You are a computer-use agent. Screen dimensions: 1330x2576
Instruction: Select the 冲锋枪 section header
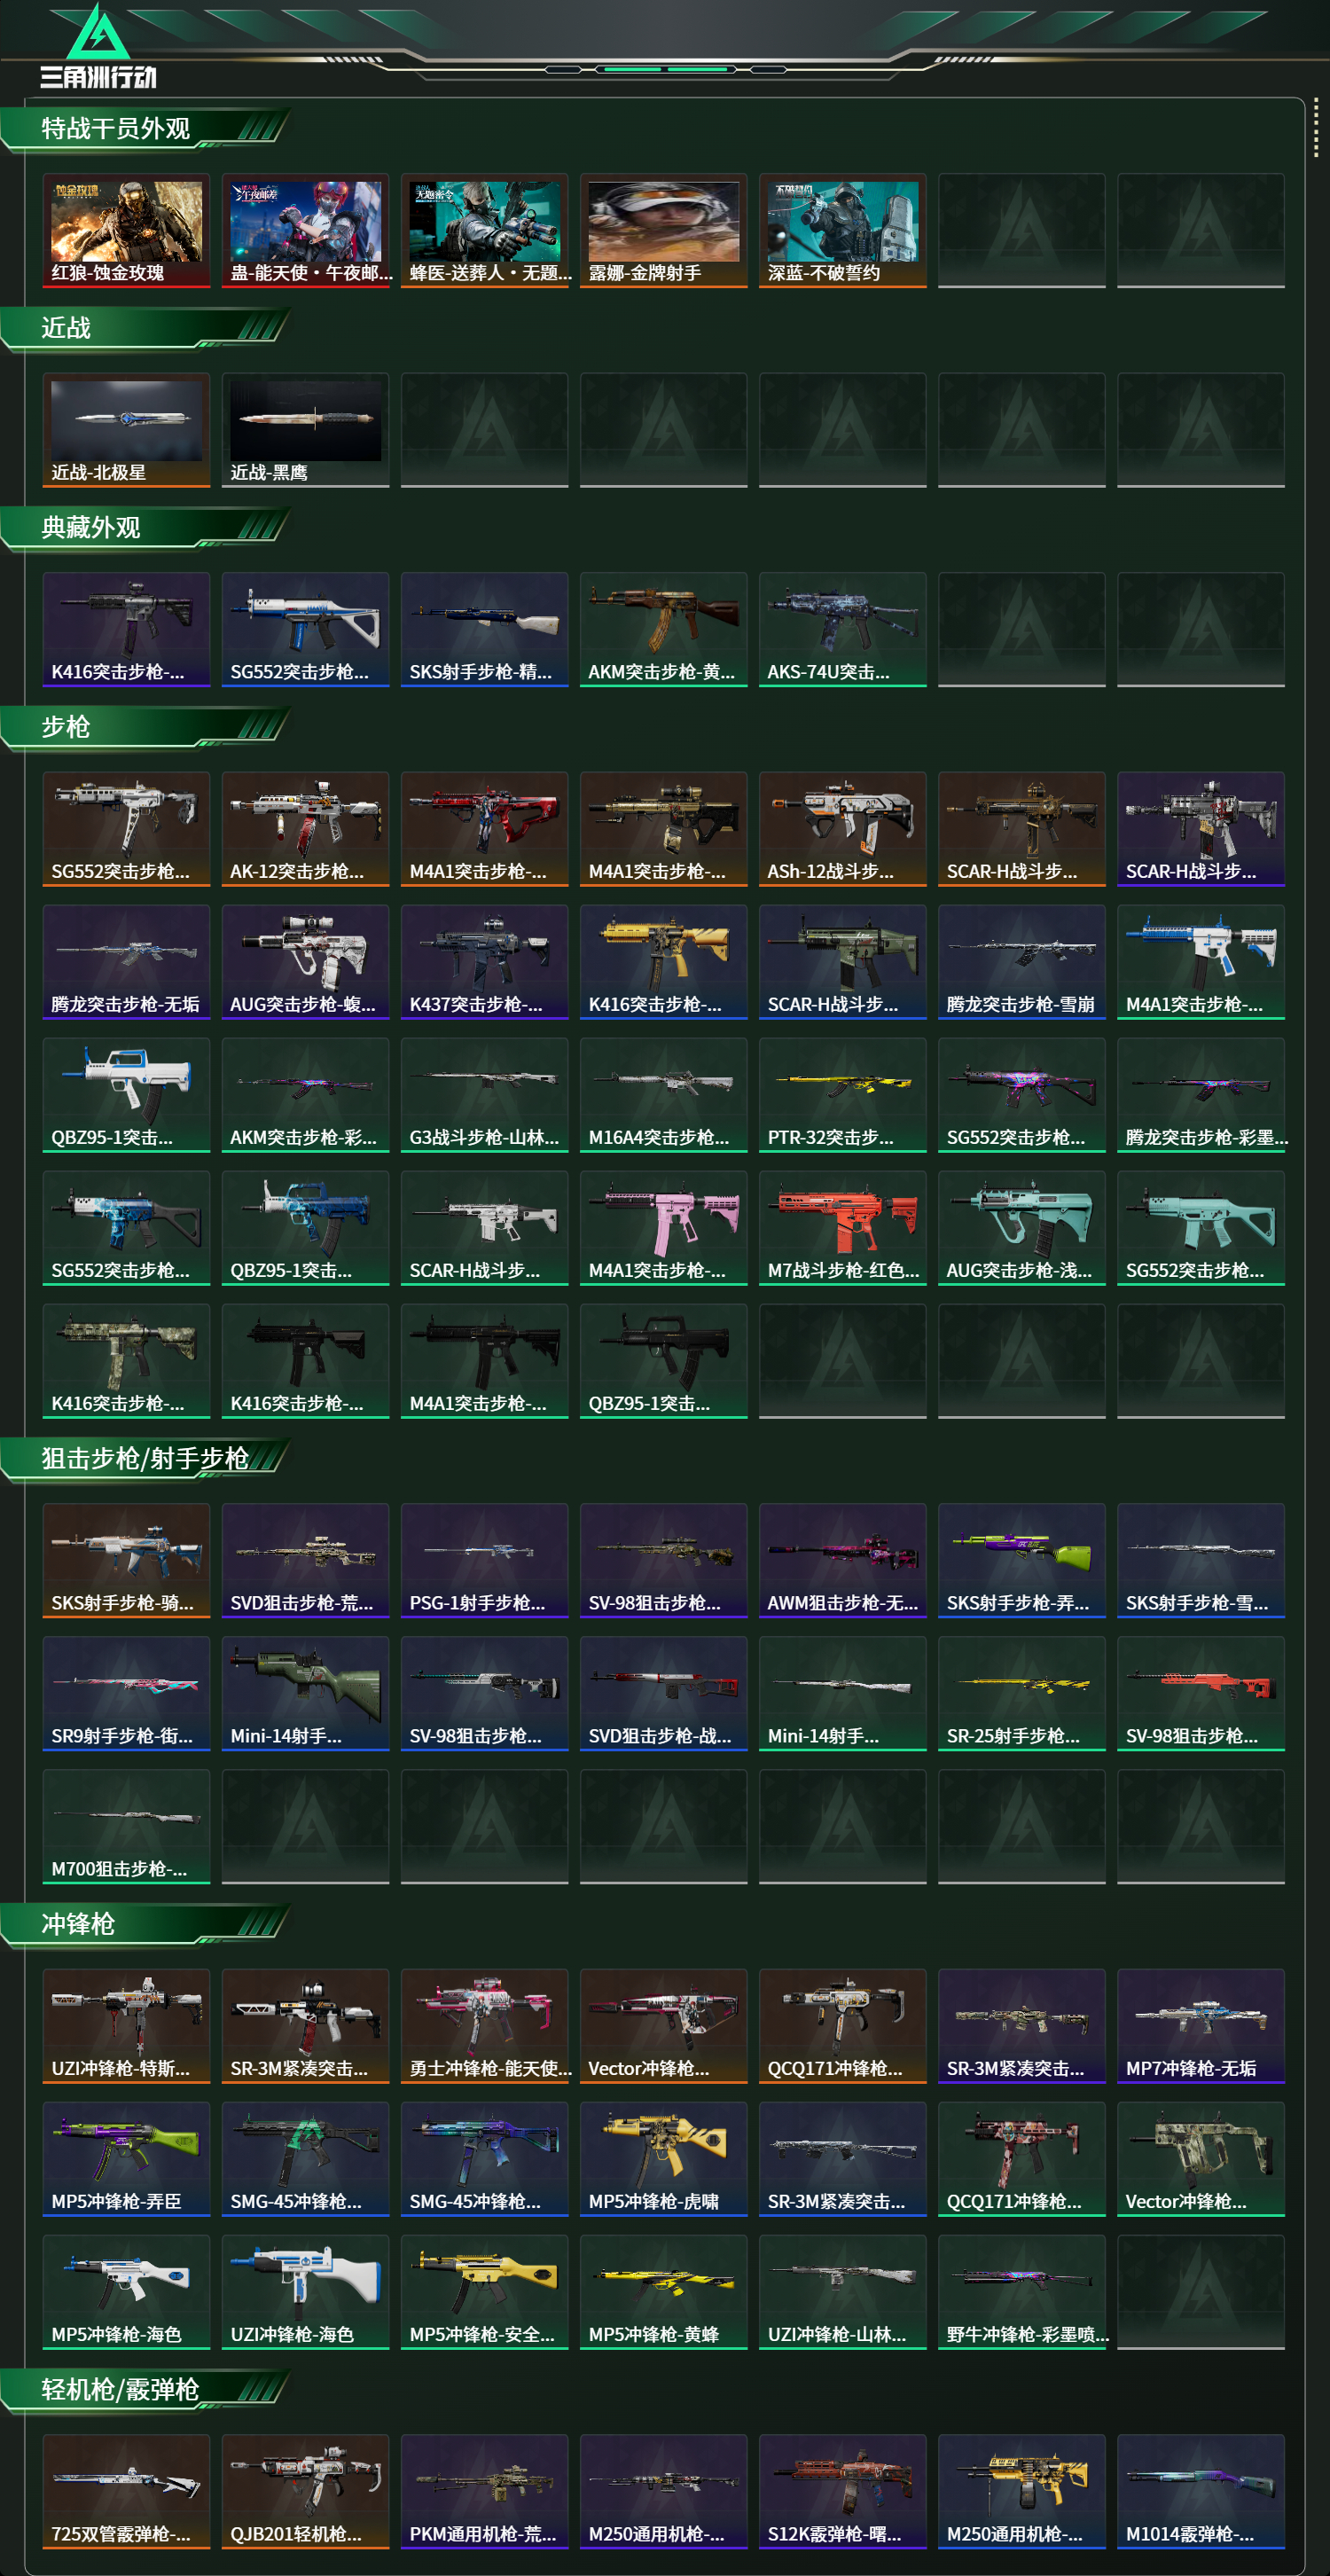coord(78,1924)
